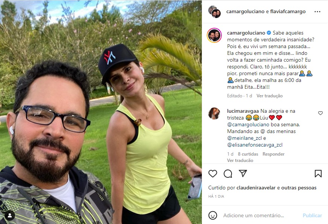Click Ver tradução under the caption
The image size is (328, 224).
pos(269,96)
